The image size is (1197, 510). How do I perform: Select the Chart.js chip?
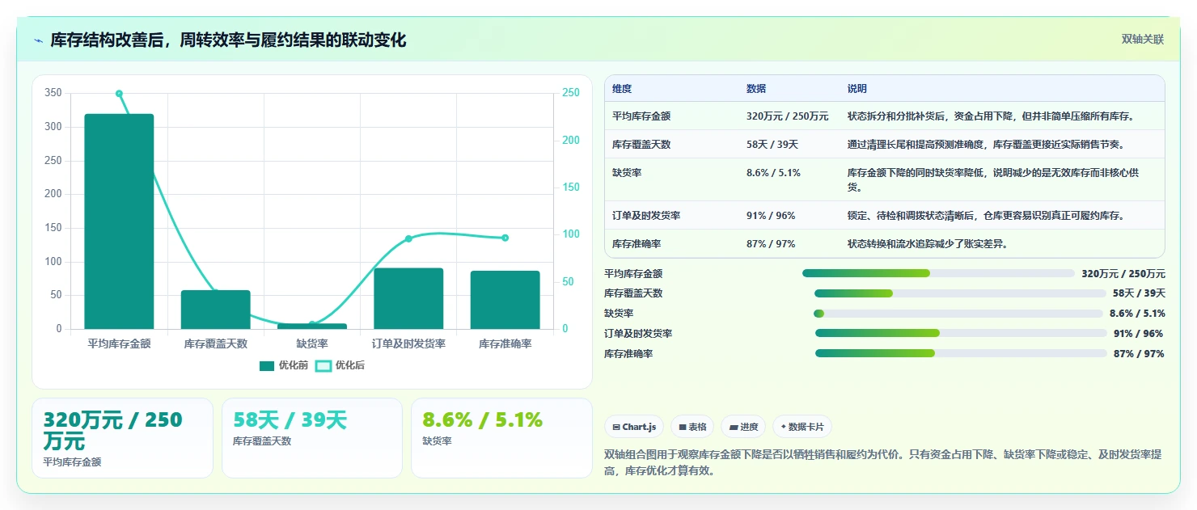[634, 427]
